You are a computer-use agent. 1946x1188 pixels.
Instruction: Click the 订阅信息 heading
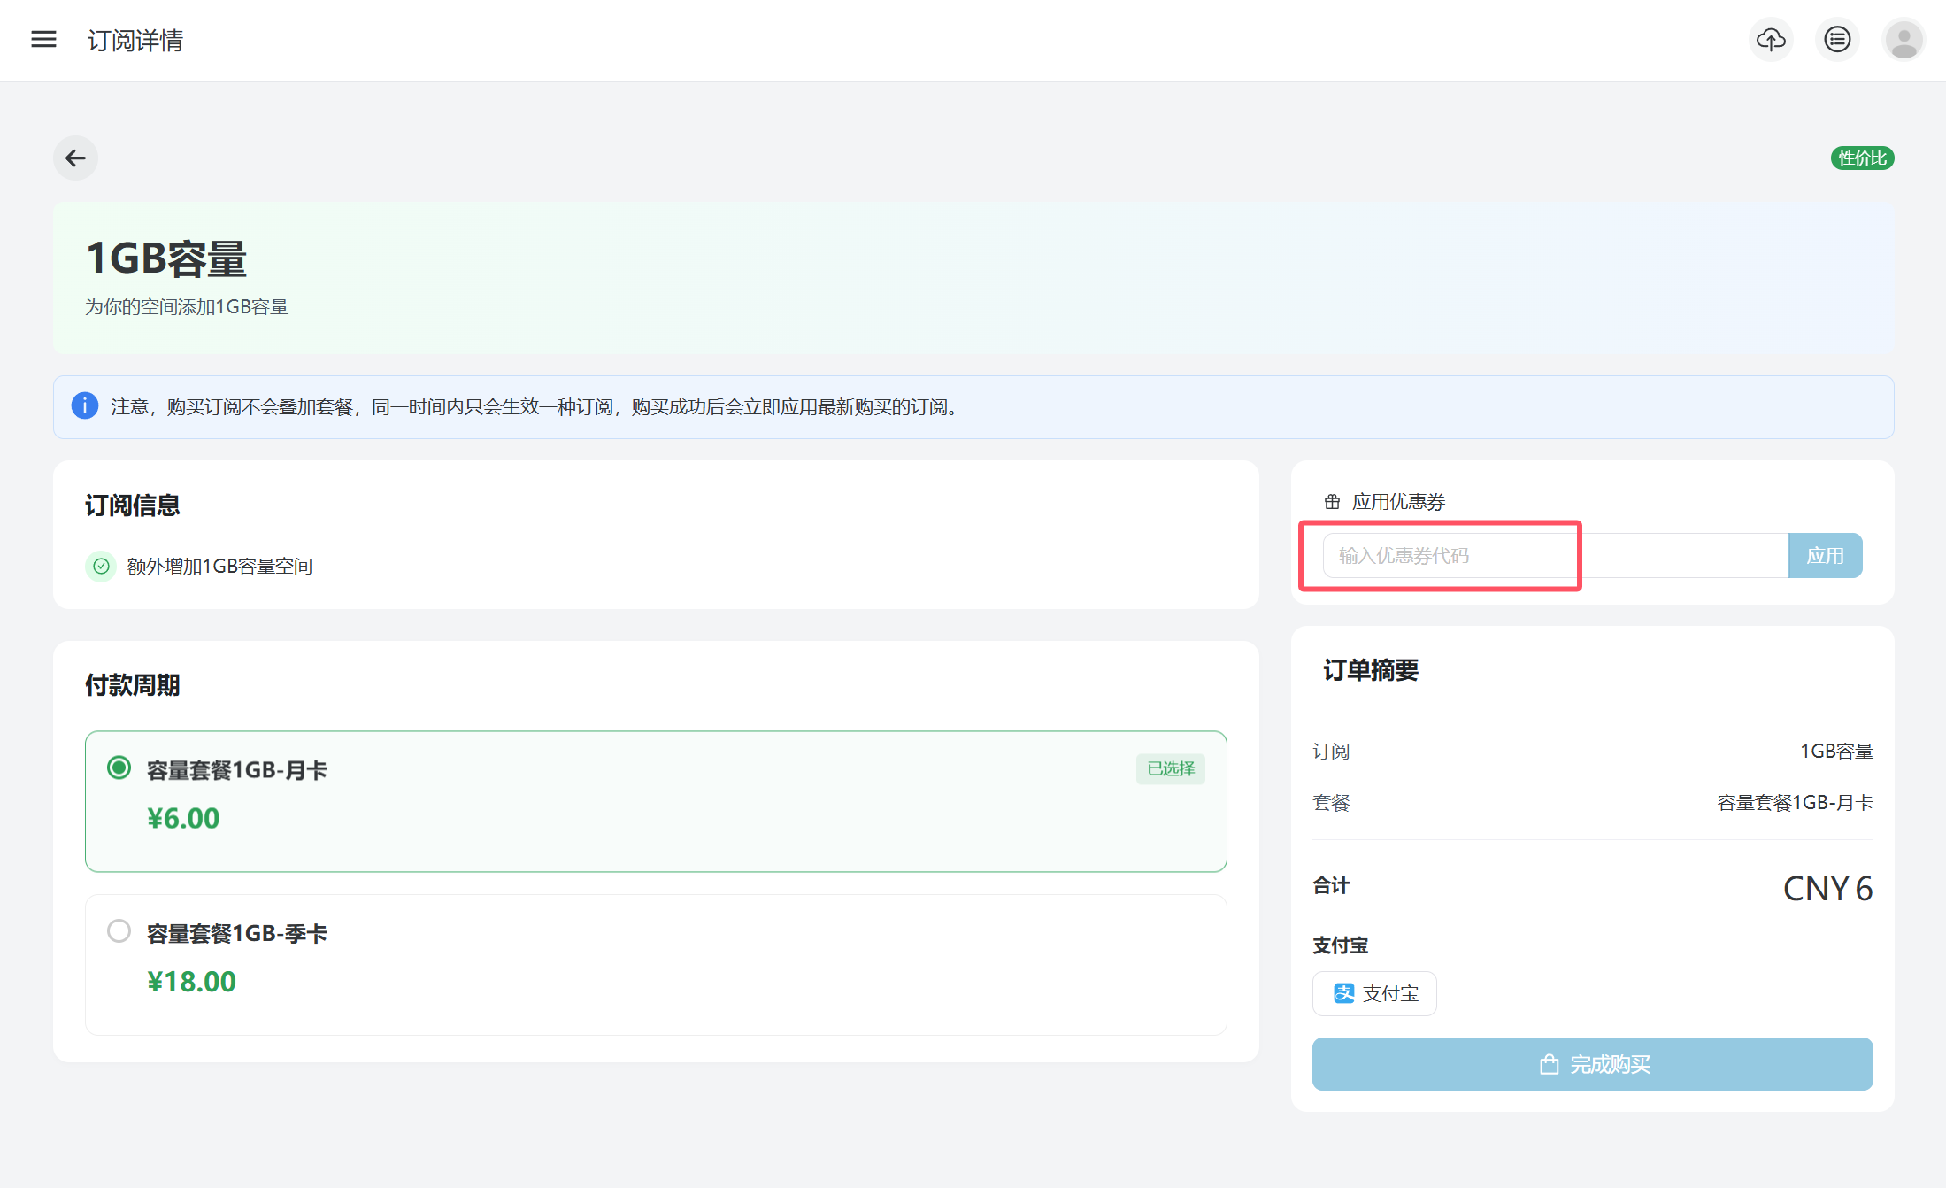coord(133,505)
